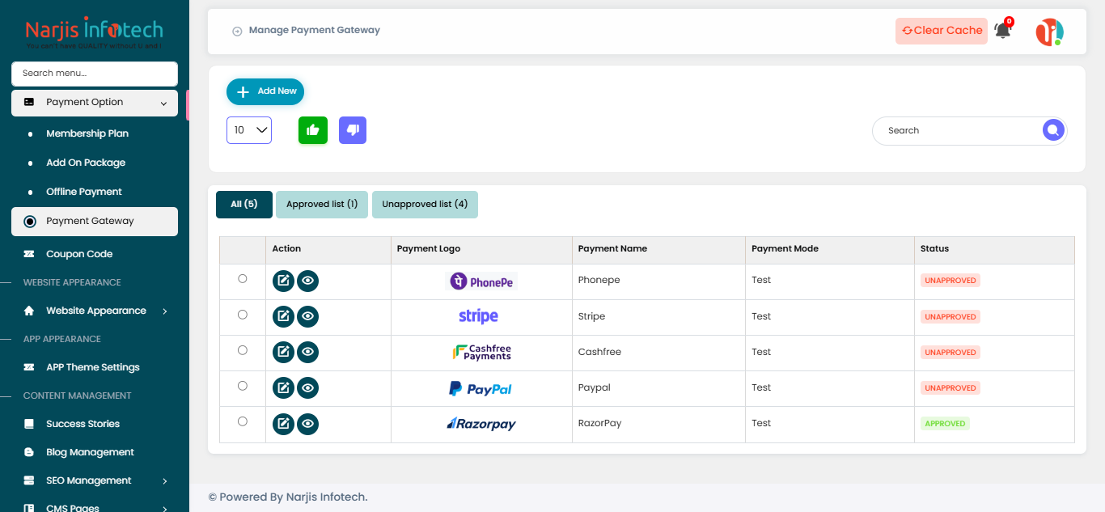1105x512 pixels.
Task: Click the Razorpay payment logo
Action: point(481,423)
